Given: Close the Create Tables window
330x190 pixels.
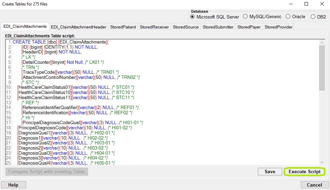Looking at the screenshot, I should click(x=322, y=4).
